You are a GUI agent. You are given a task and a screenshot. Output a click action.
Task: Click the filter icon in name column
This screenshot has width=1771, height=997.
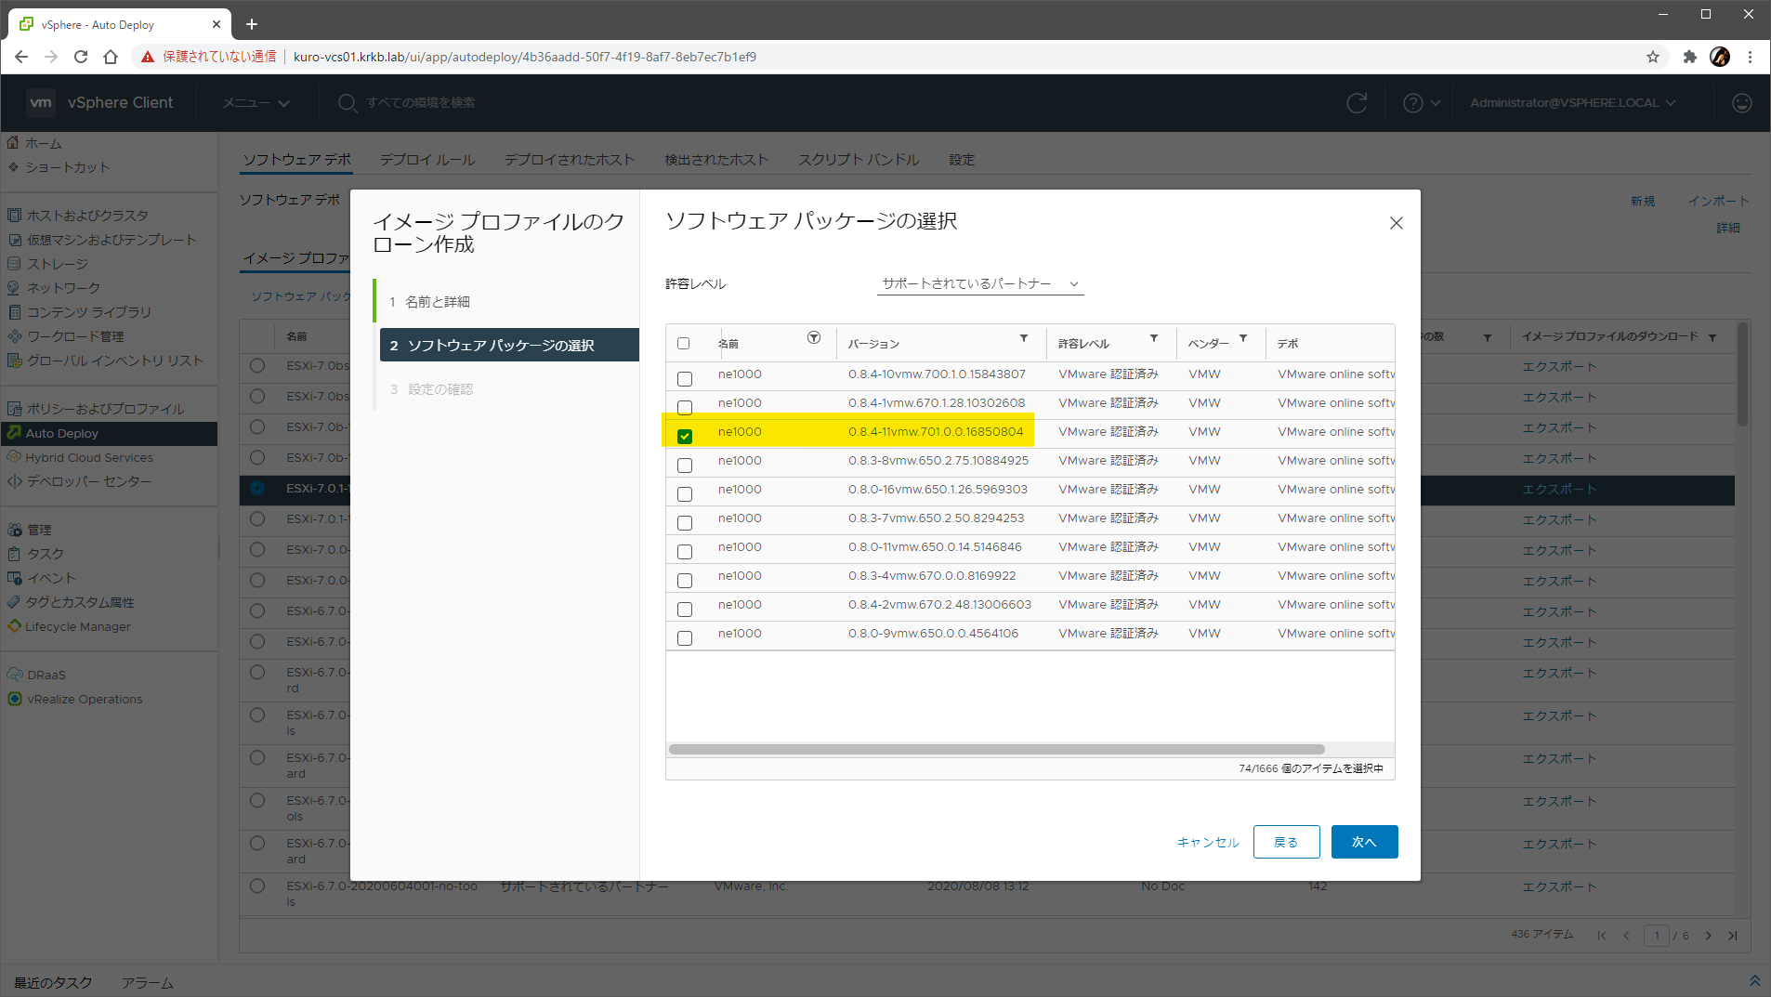(x=814, y=338)
